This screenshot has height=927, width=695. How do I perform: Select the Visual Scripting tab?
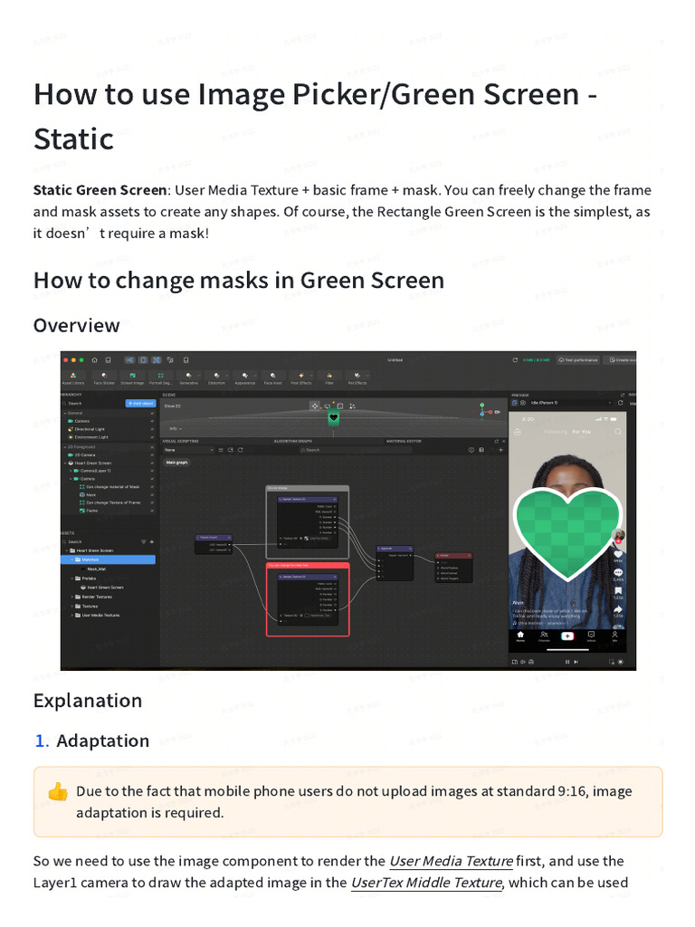(x=181, y=441)
